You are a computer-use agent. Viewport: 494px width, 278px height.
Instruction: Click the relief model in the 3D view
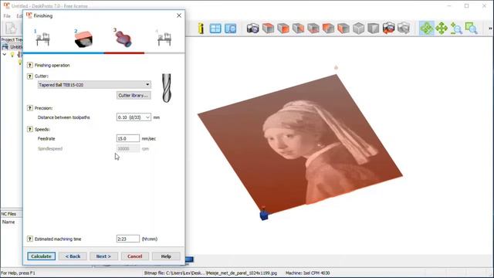(x=299, y=145)
